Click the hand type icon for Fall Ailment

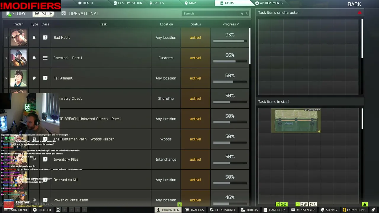pos(34,78)
